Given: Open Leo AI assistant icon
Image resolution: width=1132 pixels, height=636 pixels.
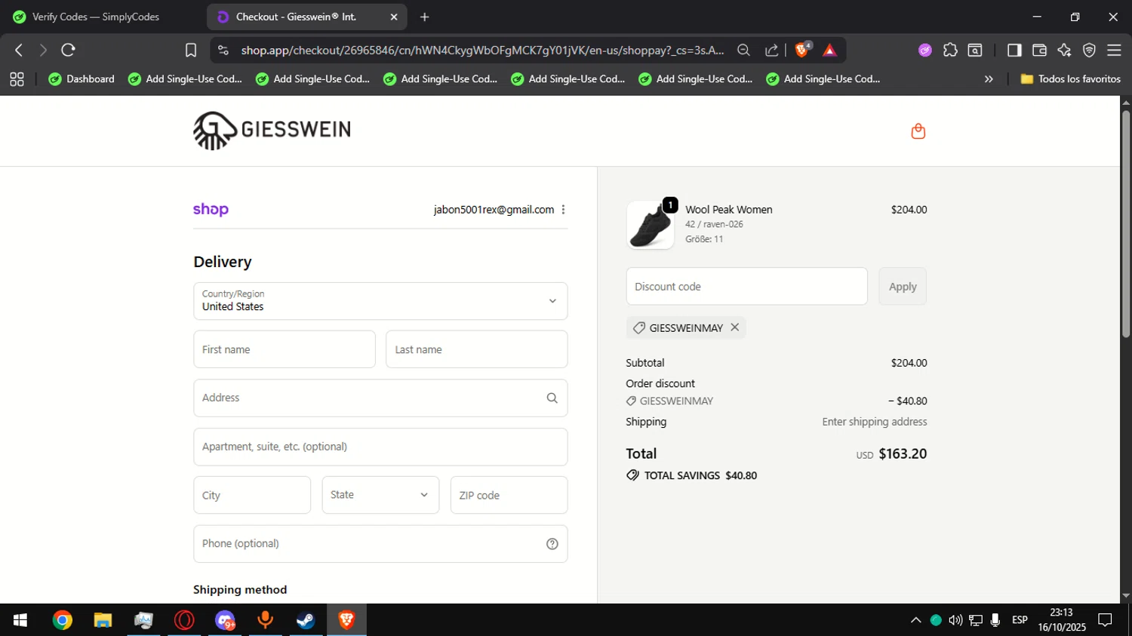Looking at the screenshot, I should 1064,50.
